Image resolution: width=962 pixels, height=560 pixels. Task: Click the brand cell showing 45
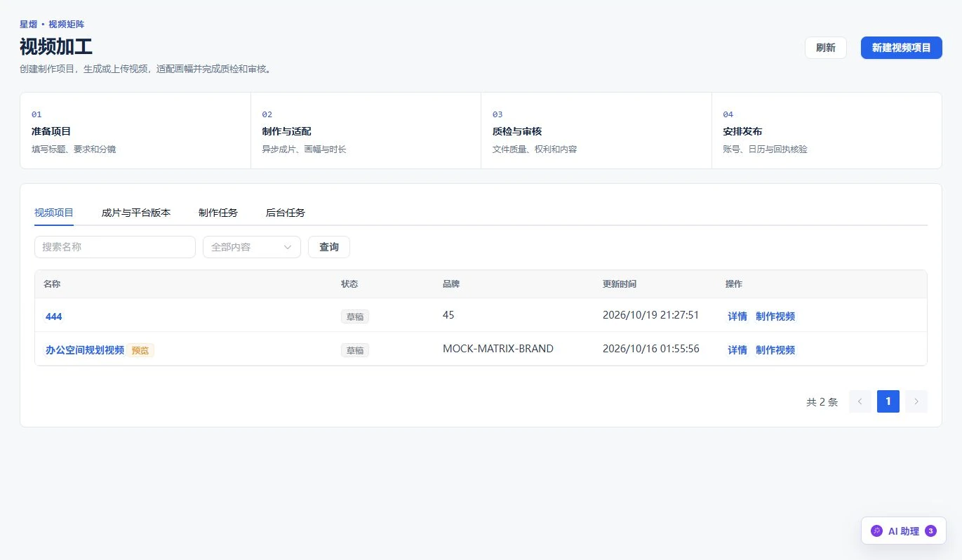coord(448,315)
